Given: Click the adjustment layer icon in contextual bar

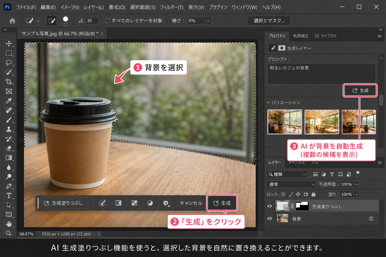Looking at the screenshot, I should pyautogui.click(x=150, y=203).
